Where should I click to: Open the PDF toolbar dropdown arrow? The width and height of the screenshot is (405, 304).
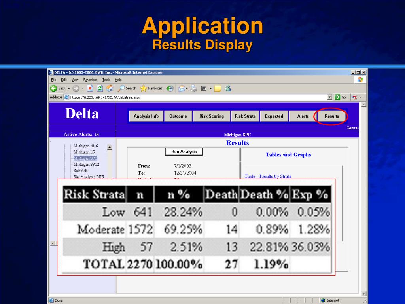pyautogui.click(x=360, y=97)
